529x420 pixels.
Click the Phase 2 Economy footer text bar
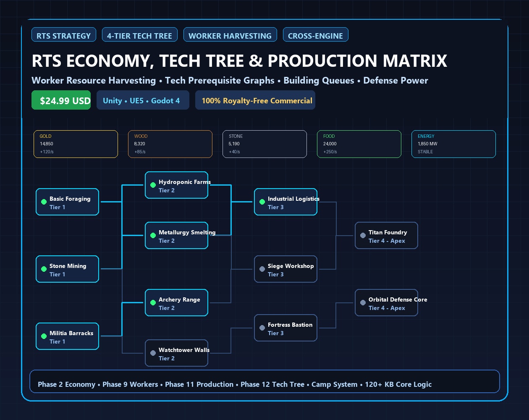[x=264, y=381]
